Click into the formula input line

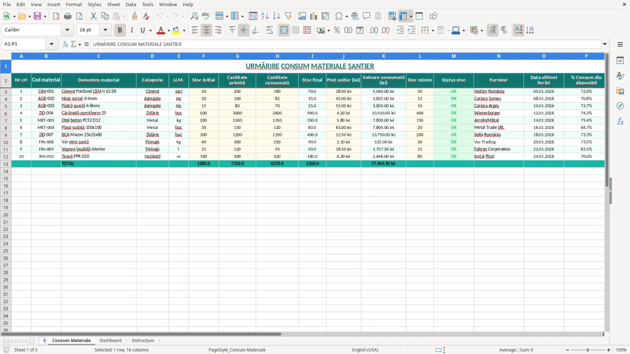[x=346, y=44]
